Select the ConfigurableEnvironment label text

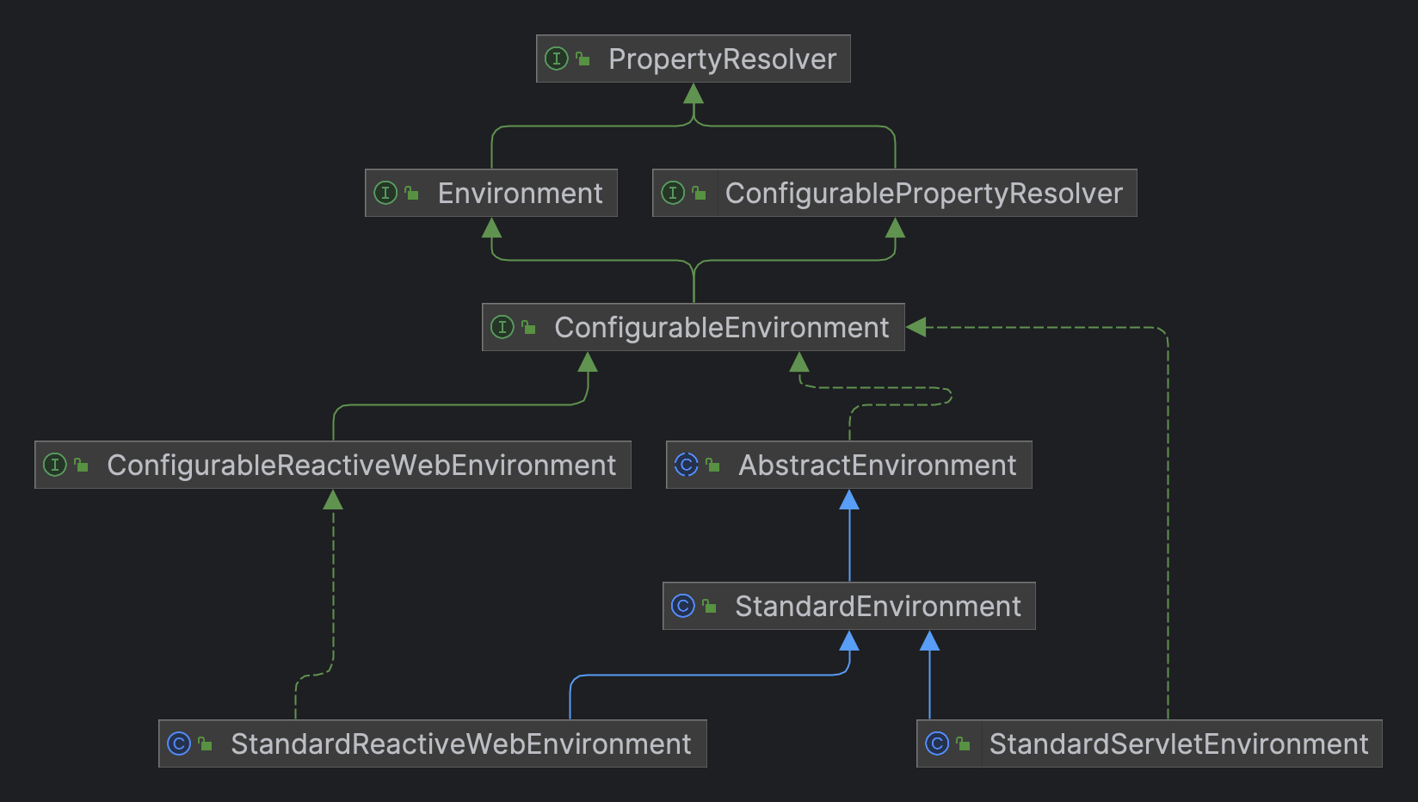pos(721,328)
